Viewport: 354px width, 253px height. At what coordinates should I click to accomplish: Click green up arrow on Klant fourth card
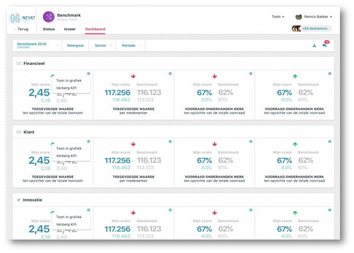point(295,144)
